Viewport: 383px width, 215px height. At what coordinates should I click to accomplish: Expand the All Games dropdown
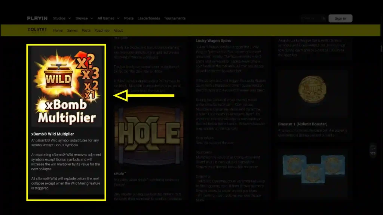109,18
